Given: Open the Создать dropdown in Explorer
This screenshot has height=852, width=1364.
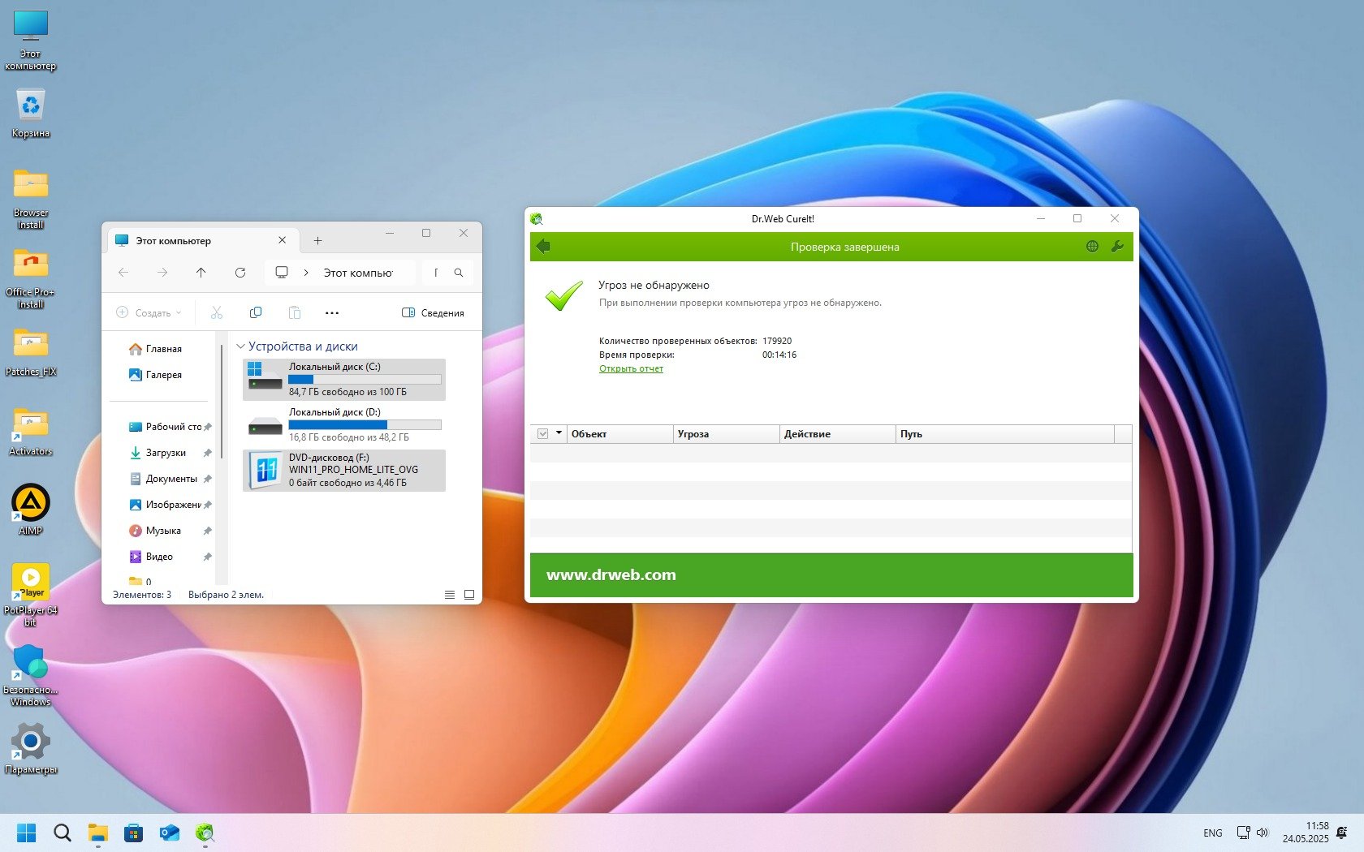Looking at the screenshot, I should pos(149,312).
